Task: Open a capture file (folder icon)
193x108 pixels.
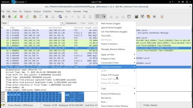Action: (x=35, y=16)
